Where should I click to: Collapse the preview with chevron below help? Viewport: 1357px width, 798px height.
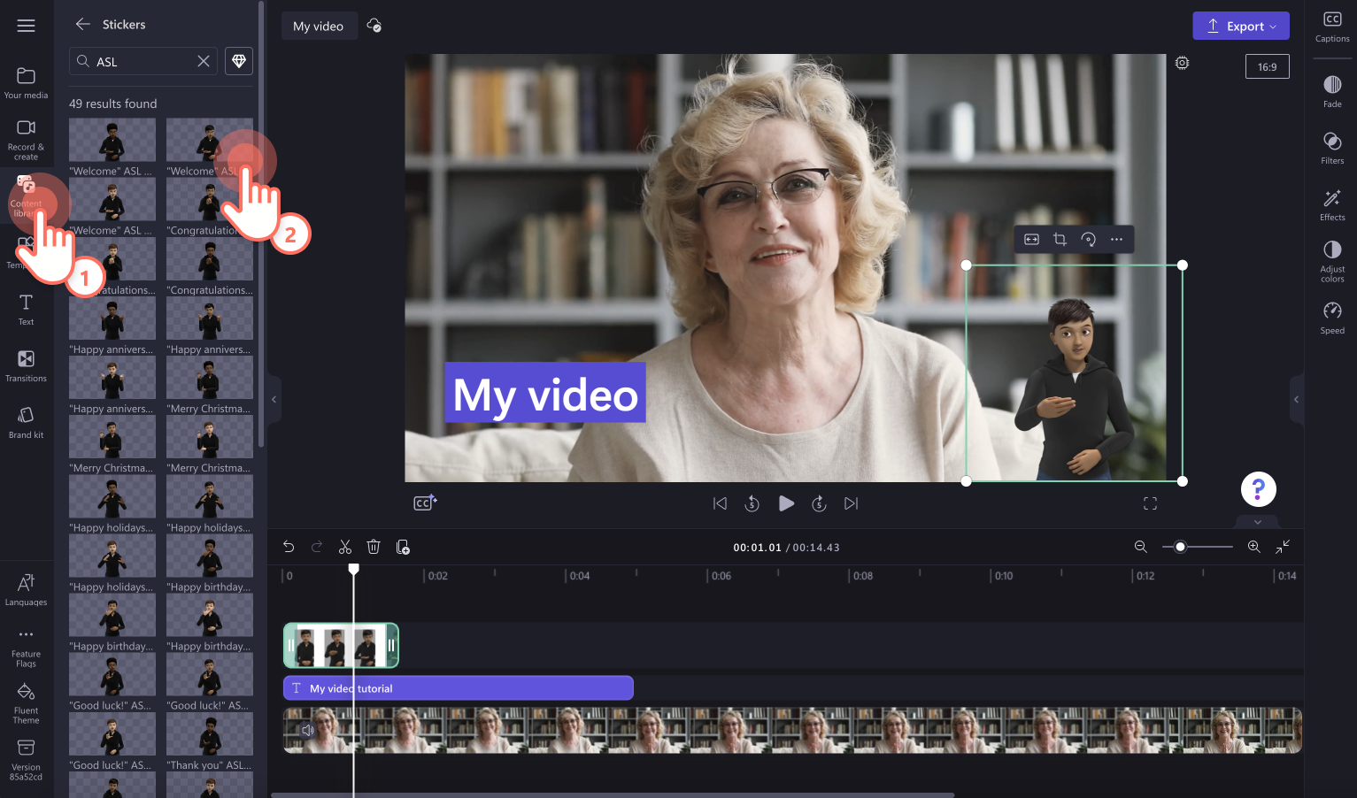(1258, 522)
